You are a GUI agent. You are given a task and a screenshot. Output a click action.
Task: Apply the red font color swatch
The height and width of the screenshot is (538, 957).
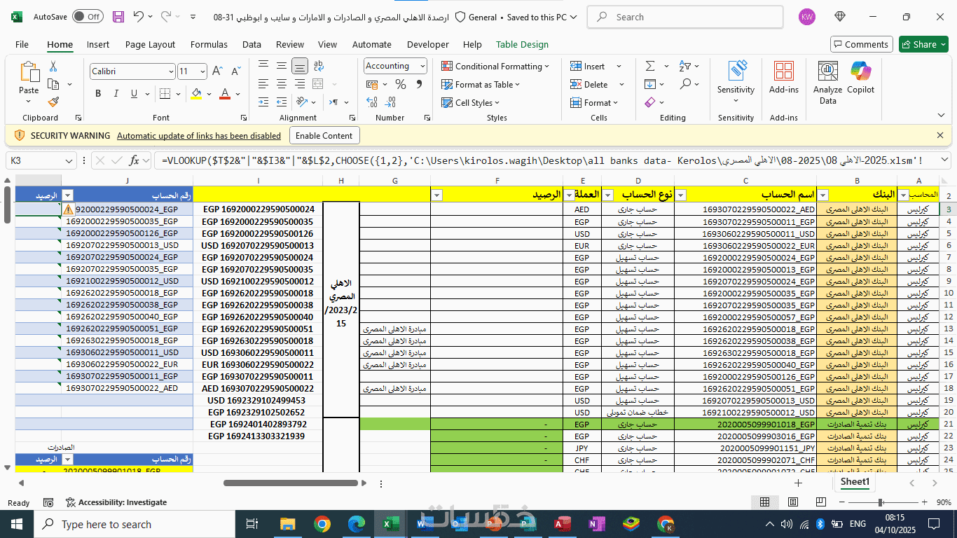tap(225, 93)
